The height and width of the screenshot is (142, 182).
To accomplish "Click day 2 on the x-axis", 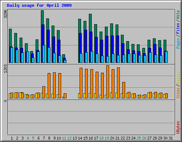I will point(17,138).
